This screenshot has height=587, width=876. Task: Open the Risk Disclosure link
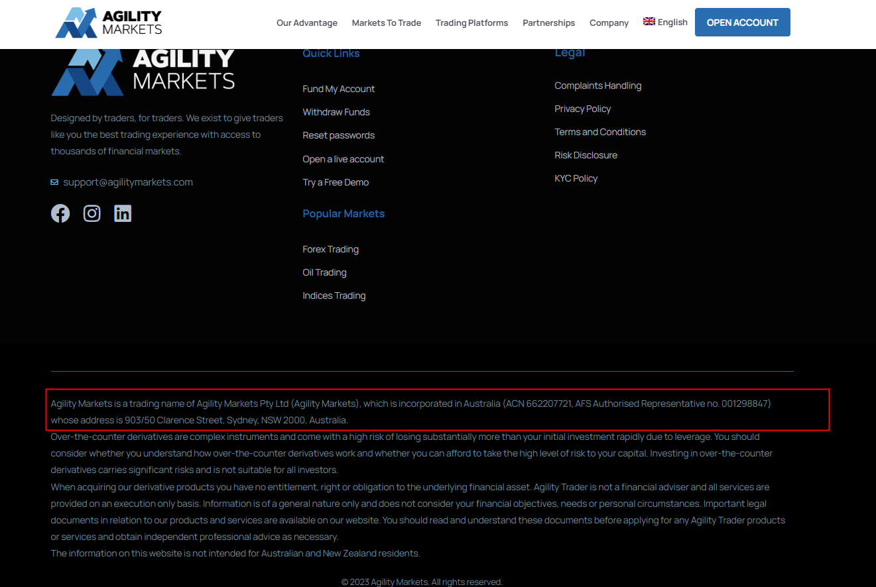[586, 155]
